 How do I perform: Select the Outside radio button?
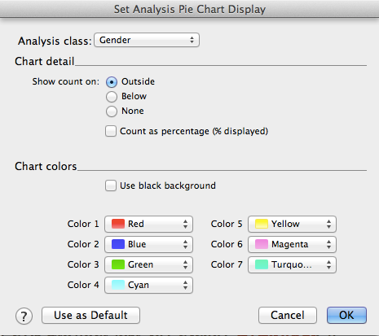pos(112,82)
